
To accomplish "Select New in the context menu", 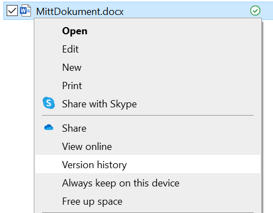I will point(148,67).
